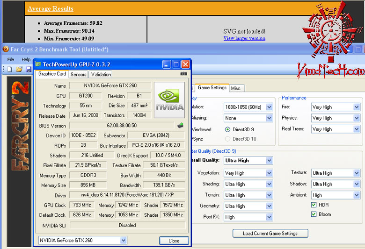
Task: Open the Post FX dropdown
Action: pyautogui.click(x=248, y=217)
